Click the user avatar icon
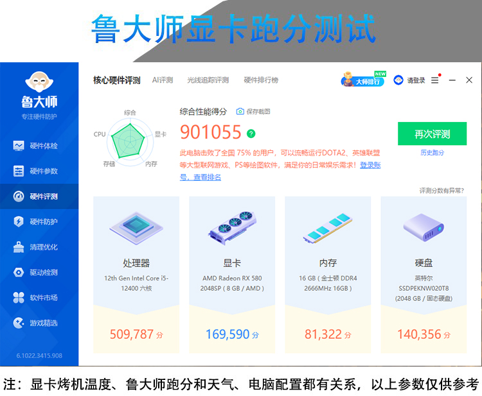The height and width of the screenshot is (396, 482). 398,80
